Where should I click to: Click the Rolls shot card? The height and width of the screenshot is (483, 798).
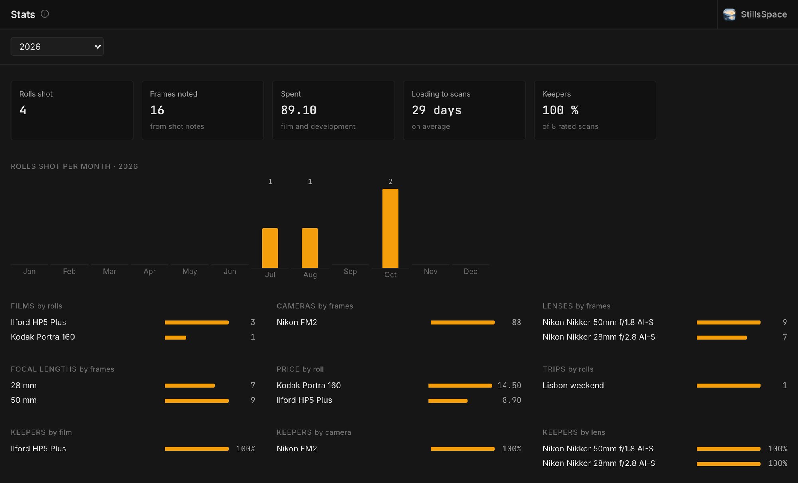[x=72, y=110]
